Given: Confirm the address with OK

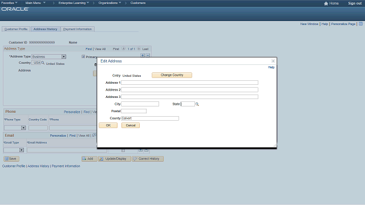Looking at the screenshot, I should click(x=108, y=125).
